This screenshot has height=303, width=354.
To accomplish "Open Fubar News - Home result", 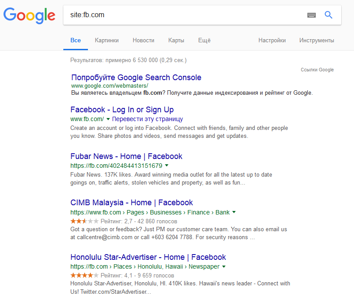I will 126,156.
